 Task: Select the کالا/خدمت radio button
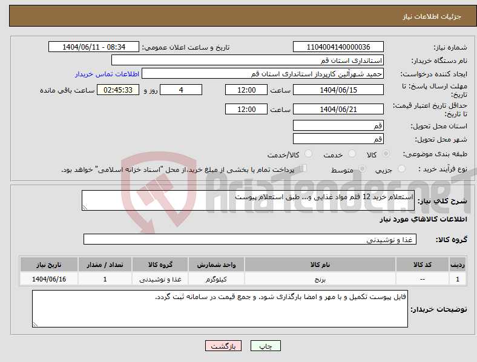coord(308,154)
